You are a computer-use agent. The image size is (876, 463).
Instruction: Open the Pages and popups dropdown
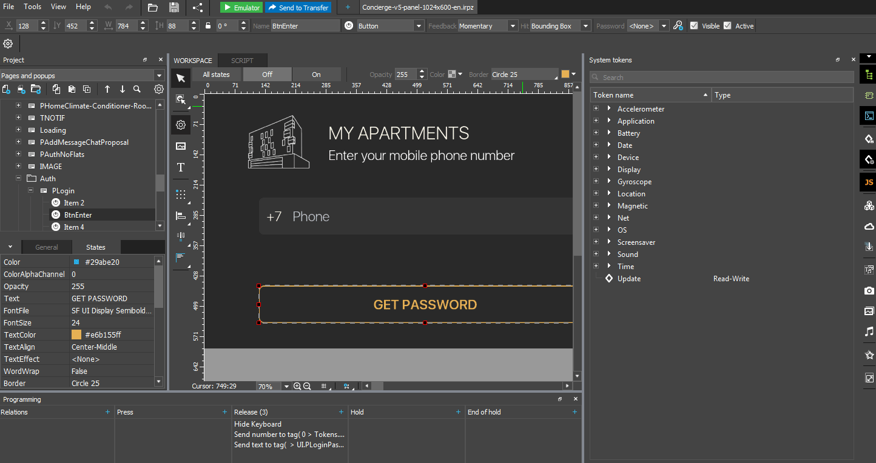pos(159,76)
